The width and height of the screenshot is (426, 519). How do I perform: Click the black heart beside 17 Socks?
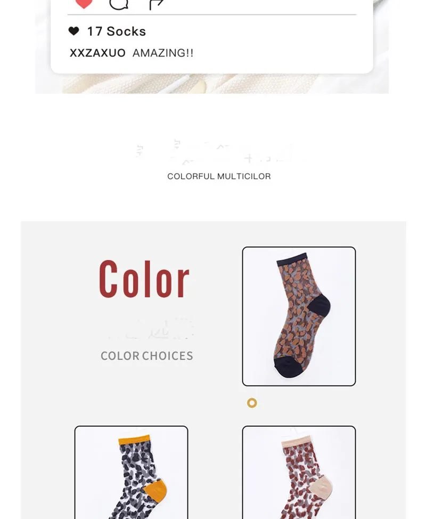(x=74, y=31)
